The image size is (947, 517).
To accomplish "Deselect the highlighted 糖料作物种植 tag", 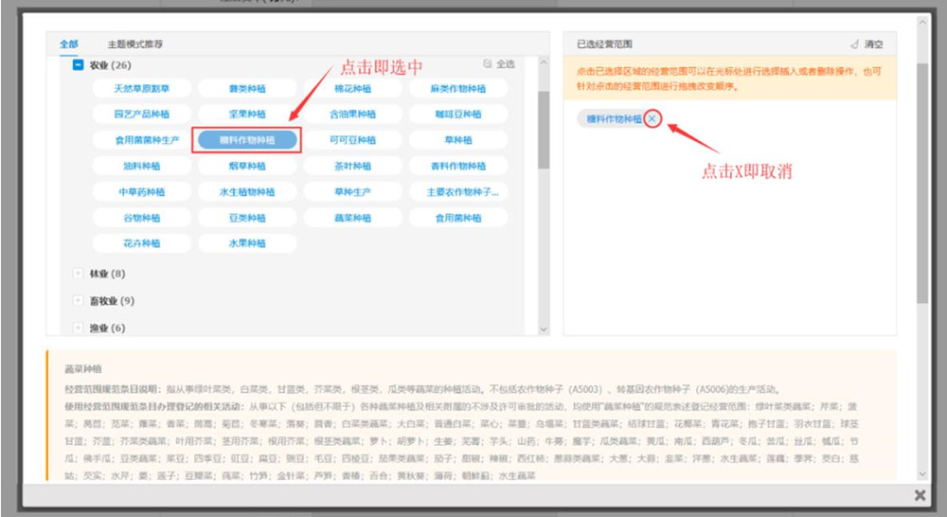I will [246, 140].
